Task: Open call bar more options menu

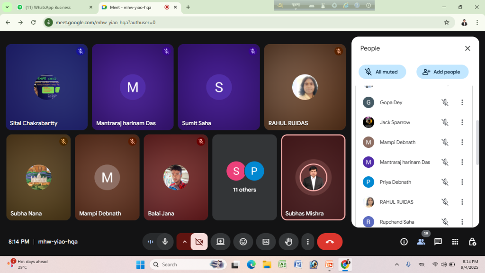Action: [307, 242]
